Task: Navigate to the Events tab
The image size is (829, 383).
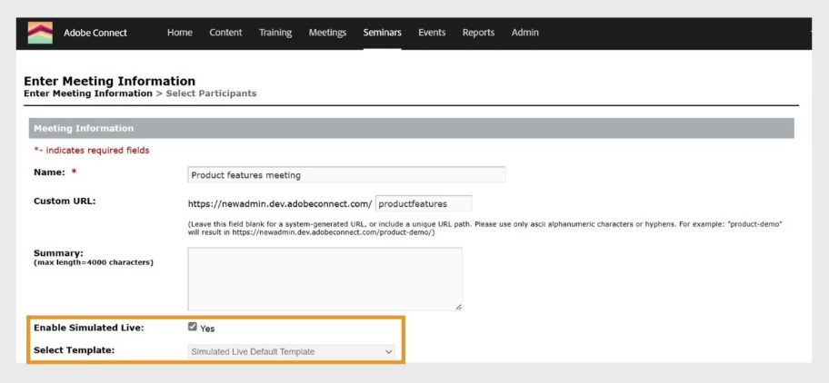Action: [x=432, y=33]
